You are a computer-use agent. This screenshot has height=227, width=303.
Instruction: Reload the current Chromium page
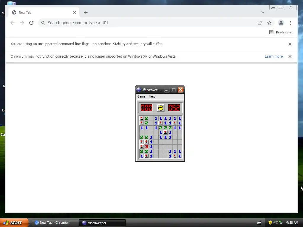(x=31, y=23)
